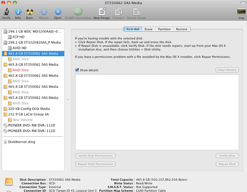Click inside the details log area
The width and height of the screenshot is (247, 192).
coord(157,112)
